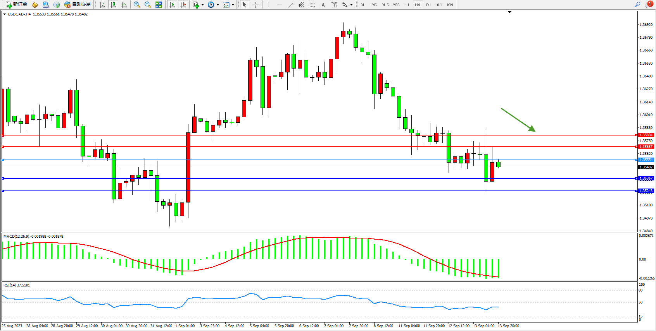656x331 pixels.
Task: Zoom in on the chart
Action: tap(137, 5)
